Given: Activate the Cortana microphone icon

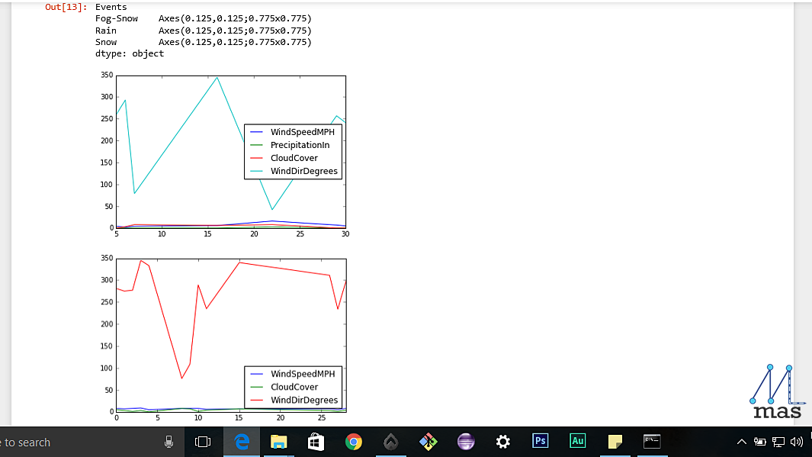Looking at the screenshot, I should [168, 442].
